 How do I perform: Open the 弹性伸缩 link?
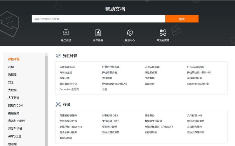coord(107,78)
